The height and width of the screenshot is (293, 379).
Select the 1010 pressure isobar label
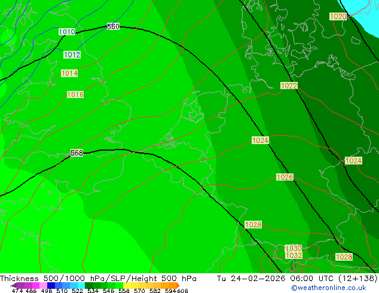(x=67, y=32)
